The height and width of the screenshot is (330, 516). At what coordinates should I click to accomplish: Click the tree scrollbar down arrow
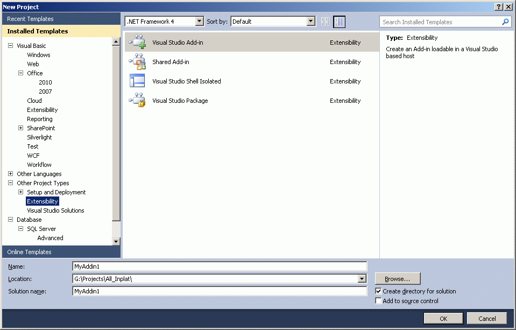click(x=116, y=241)
